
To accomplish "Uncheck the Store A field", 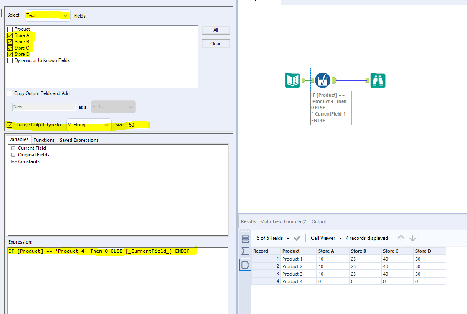I will click(x=10, y=35).
